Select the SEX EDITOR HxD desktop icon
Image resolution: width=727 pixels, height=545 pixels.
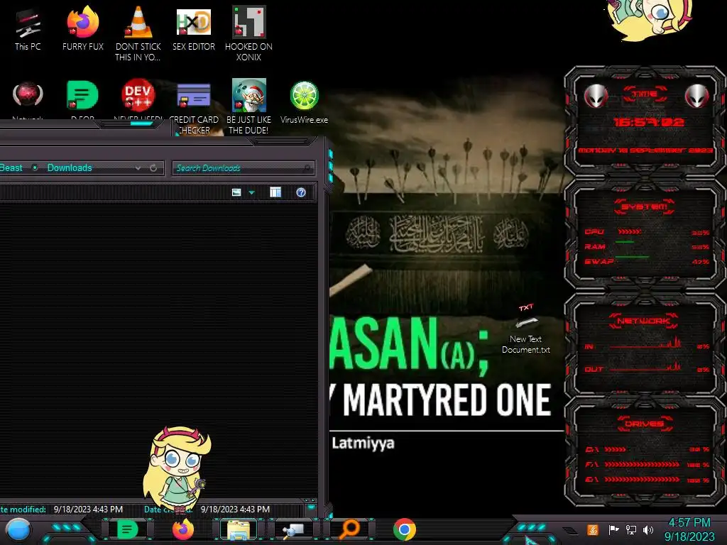point(193,28)
